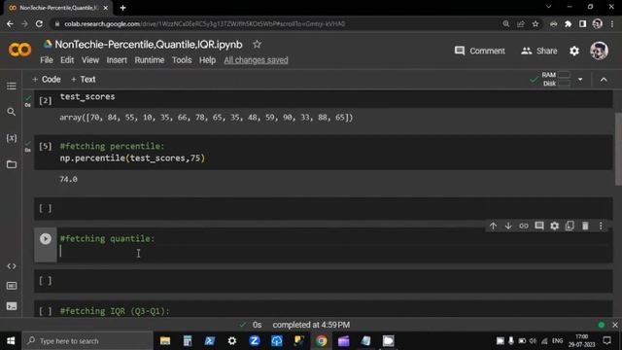Image resolution: width=622 pixels, height=350 pixels.
Task: Open File Explorer from taskbar
Action: (165, 341)
